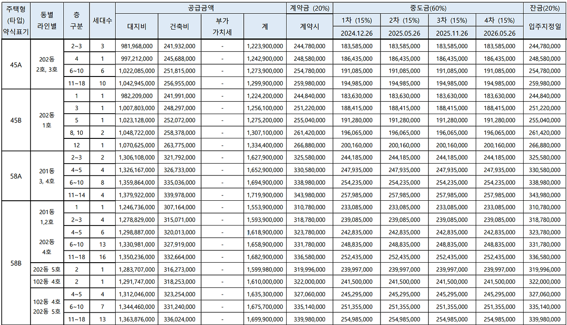Click the 세대수 column header

(x=102, y=20)
